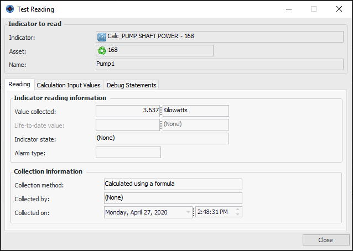Decrease the collected time with down arrow

(x=238, y=215)
